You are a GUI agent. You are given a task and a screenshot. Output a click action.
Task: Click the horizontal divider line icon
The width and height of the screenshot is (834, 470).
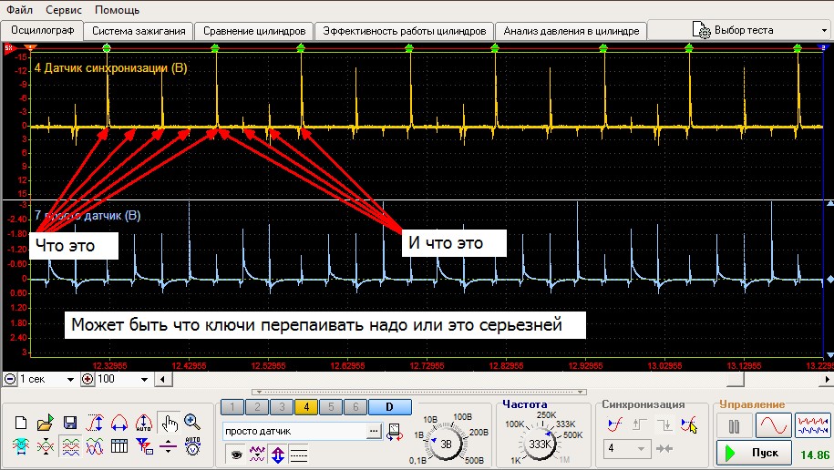[168, 446]
